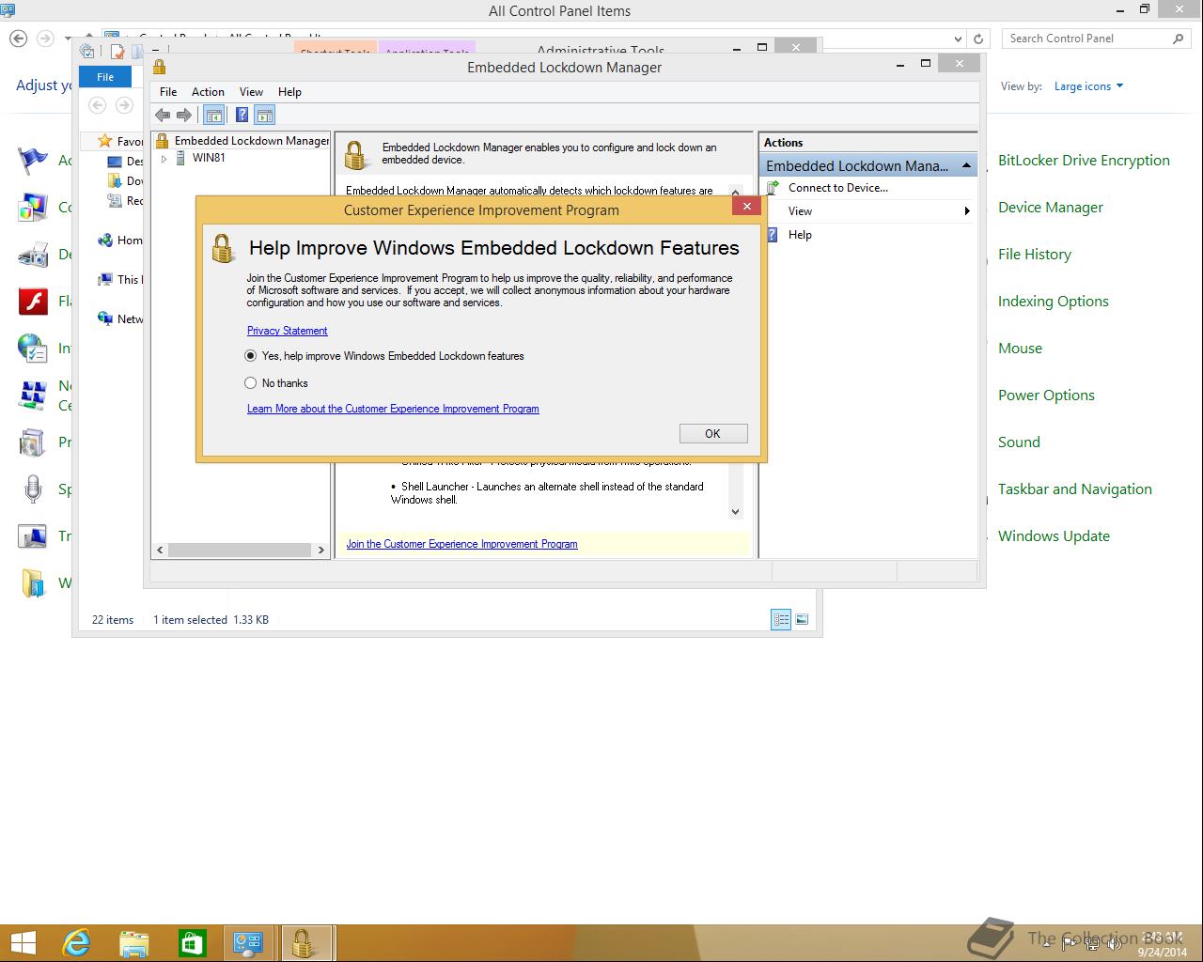Click the Network and Sharing Center icon
This screenshot has height=962, width=1203.
point(33,396)
